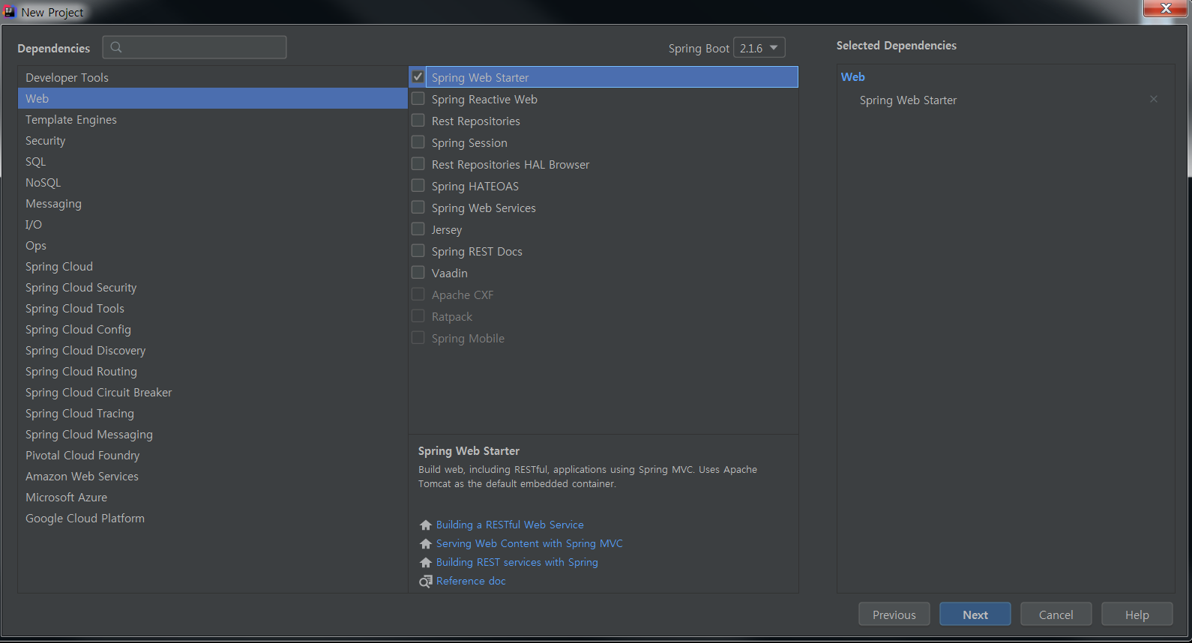This screenshot has height=643, width=1192.
Task: Select the Ops category
Action: (213, 245)
